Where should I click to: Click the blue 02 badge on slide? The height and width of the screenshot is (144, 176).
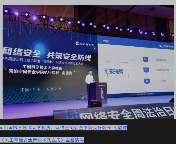[x=146, y=70]
